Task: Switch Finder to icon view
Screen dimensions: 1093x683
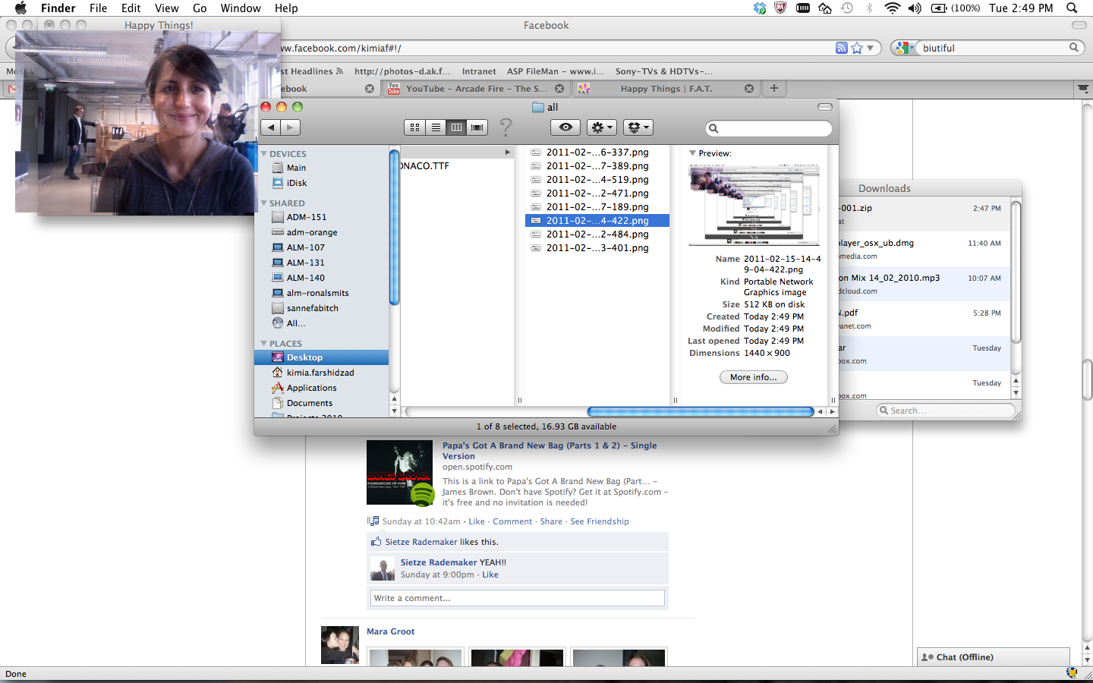Action: [x=414, y=127]
